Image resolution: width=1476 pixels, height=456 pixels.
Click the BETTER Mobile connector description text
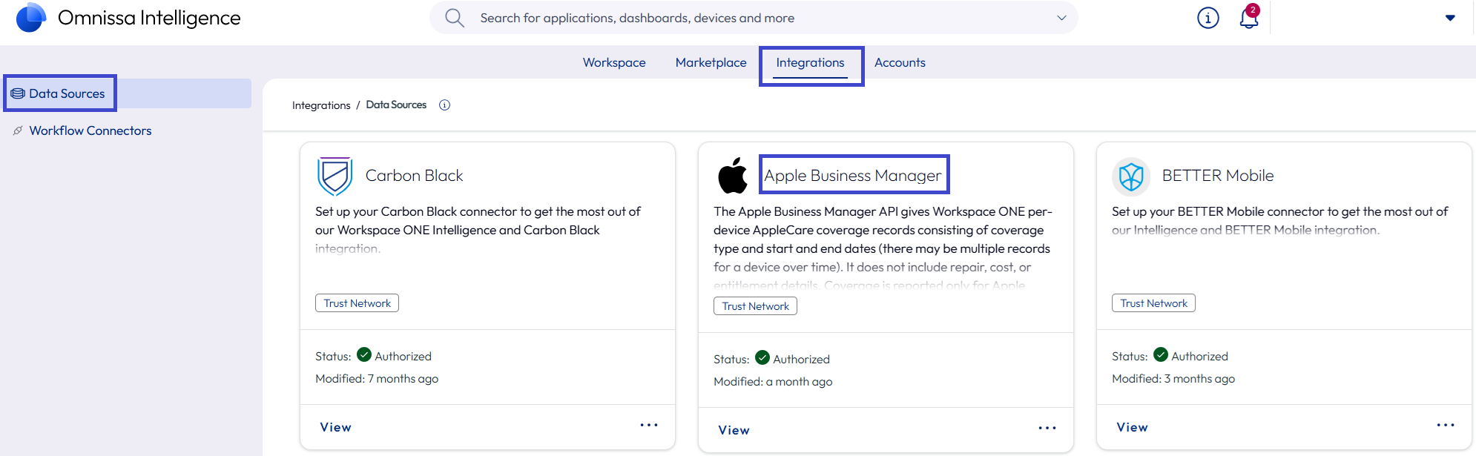(x=1279, y=221)
